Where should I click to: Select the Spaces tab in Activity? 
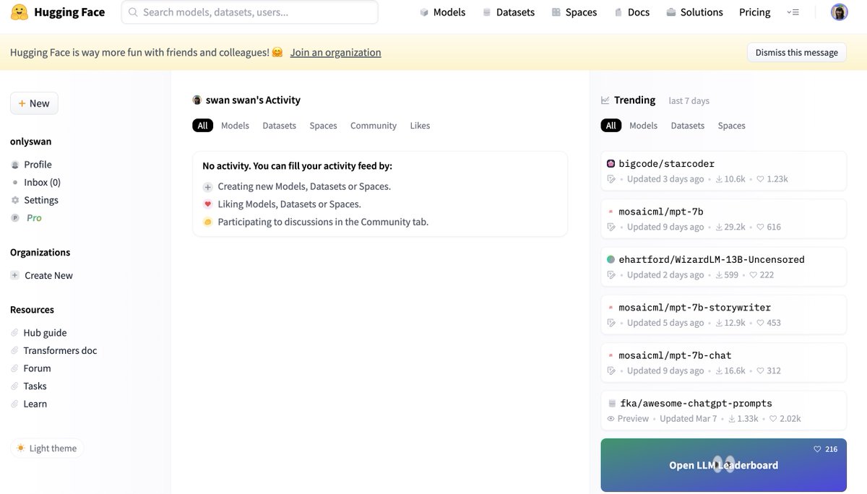(323, 126)
